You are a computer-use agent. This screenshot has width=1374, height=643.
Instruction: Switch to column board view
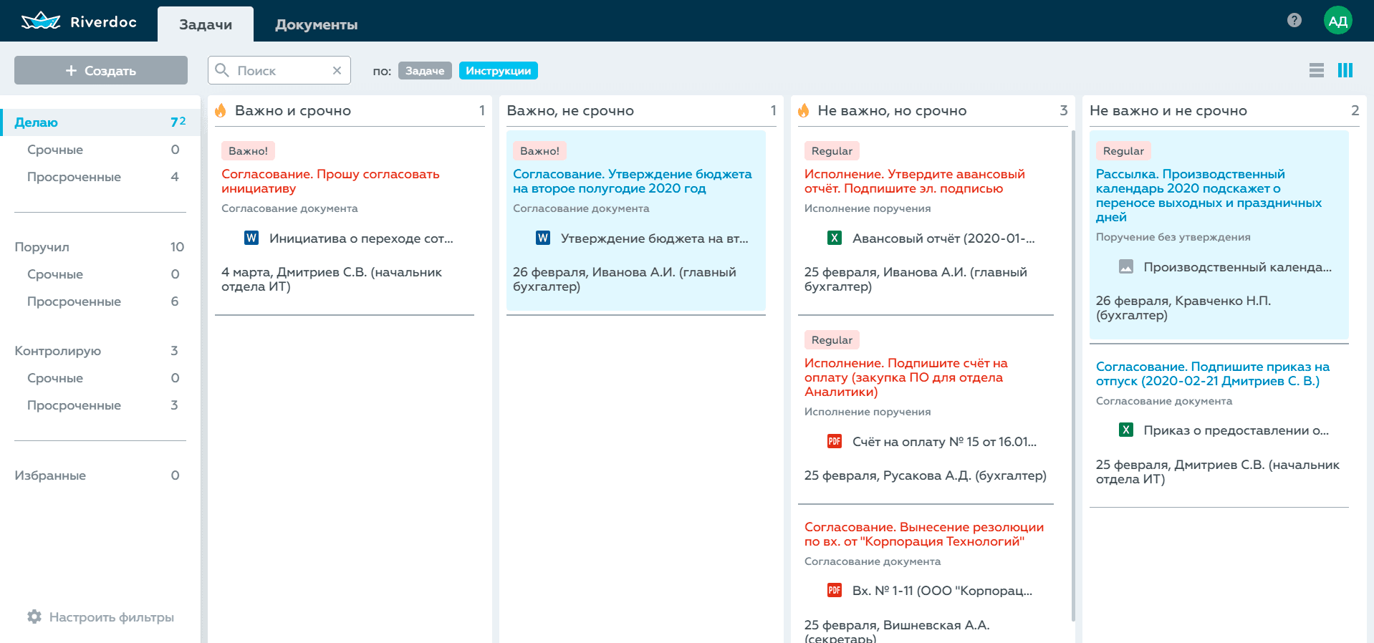[x=1345, y=70]
